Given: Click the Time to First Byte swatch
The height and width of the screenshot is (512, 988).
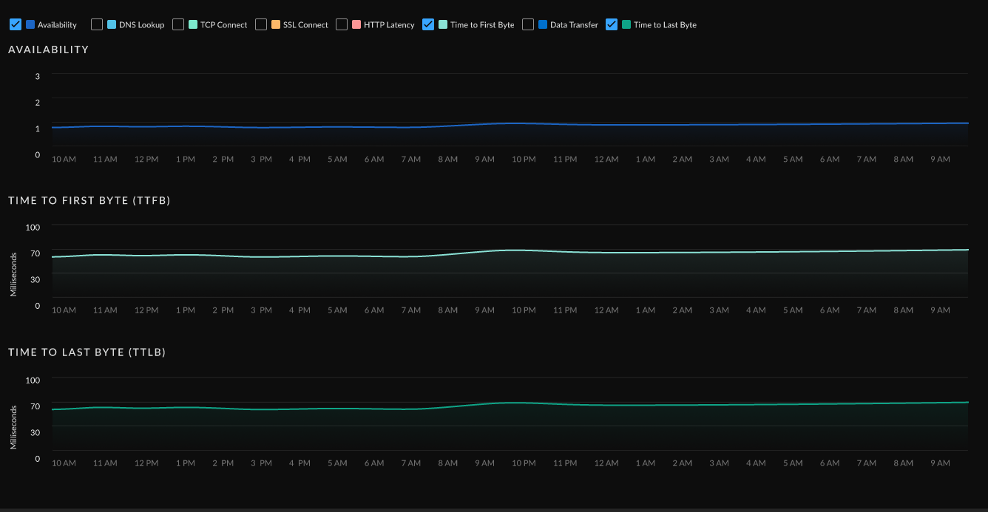Looking at the screenshot, I should pyautogui.click(x=443, y=24).
